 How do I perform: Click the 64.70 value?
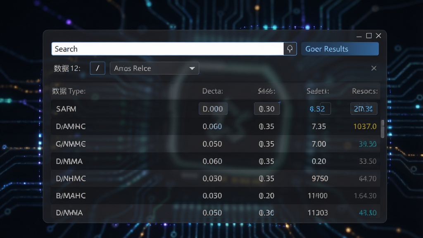(x=367, y=178)
